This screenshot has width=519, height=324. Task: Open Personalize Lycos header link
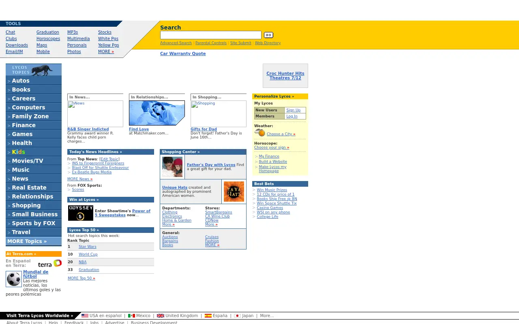pos(274,96)
